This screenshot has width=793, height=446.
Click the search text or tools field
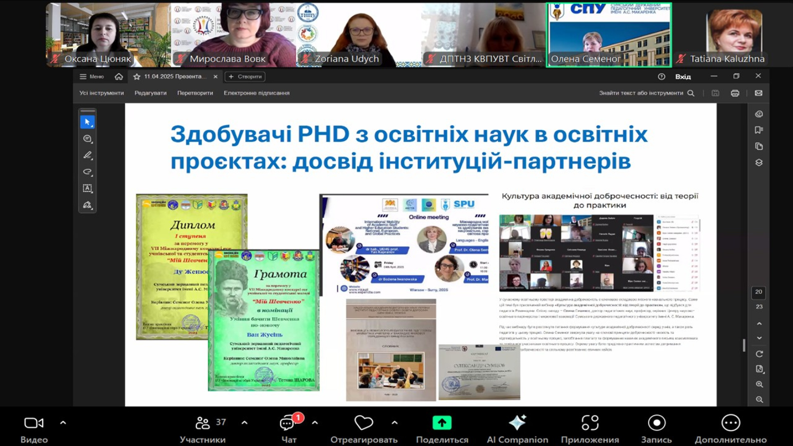[x=646, y=93]
